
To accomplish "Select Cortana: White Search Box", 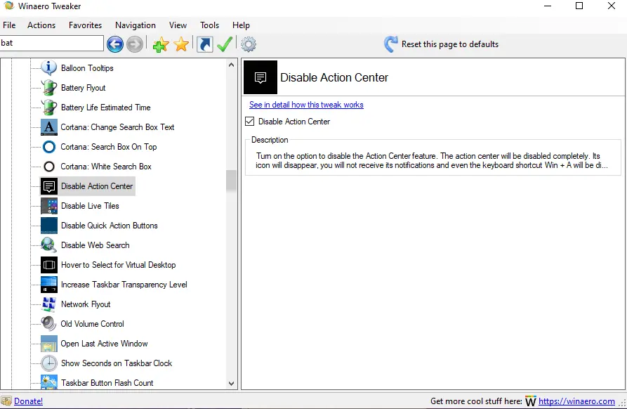I will (106, 167).
